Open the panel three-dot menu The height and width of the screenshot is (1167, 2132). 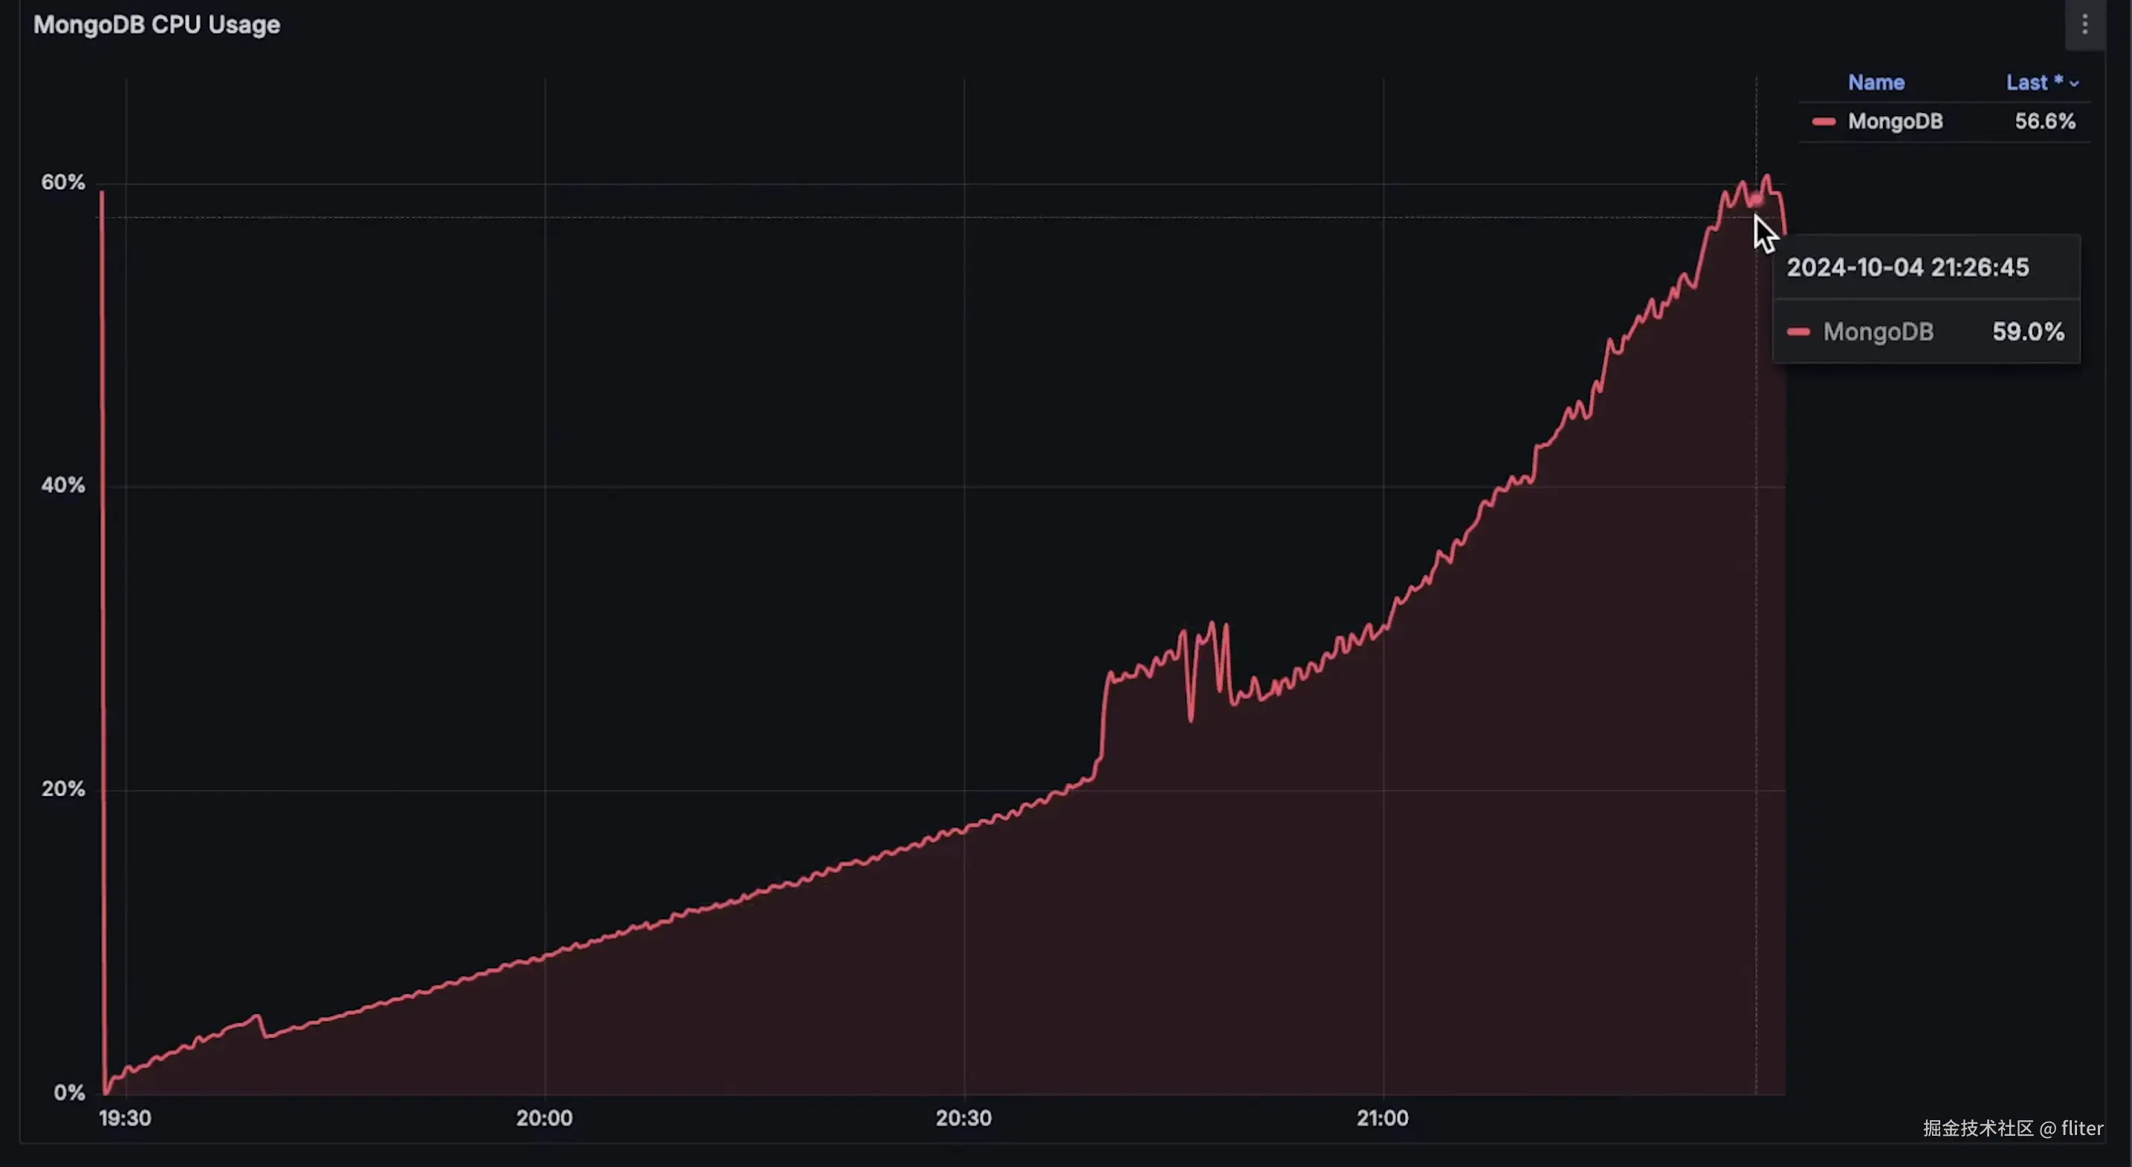coord(2084,25)
